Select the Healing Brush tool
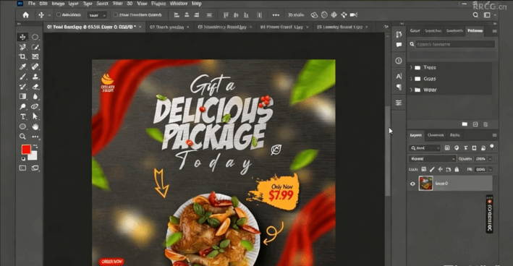This screenshot has width=513, height=266. click(x=35, y=66)
